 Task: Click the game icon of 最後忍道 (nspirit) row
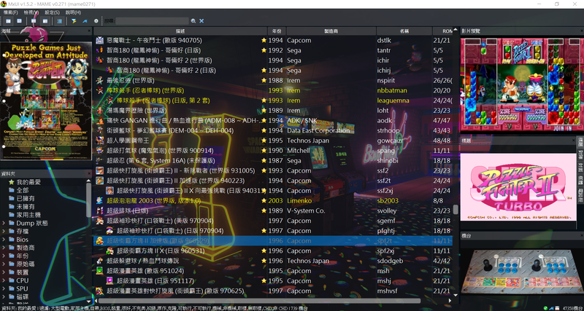click(x=99, y=80)
